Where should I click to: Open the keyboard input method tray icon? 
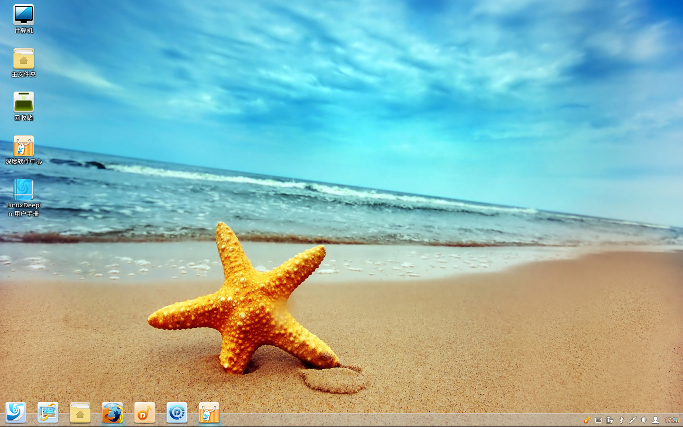(599, 420)
